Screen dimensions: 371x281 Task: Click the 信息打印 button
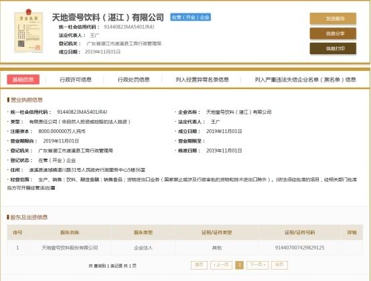pos(333,48)
